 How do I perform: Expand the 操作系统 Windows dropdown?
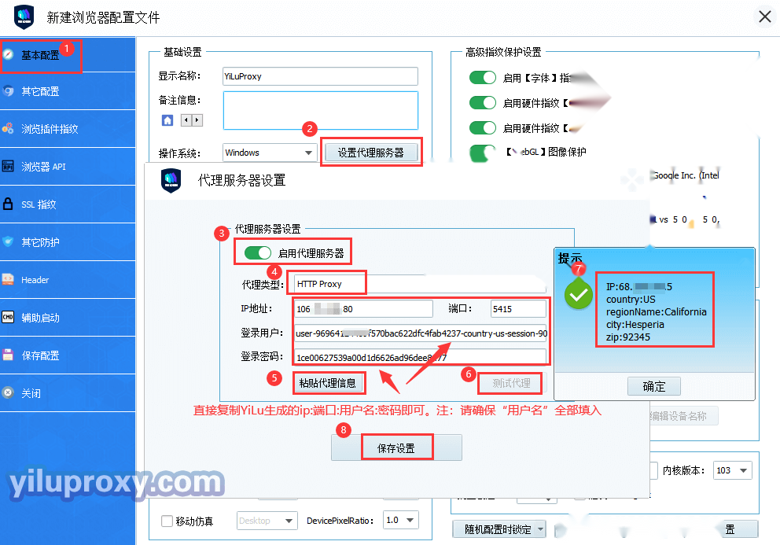click(x=270, y=153)
